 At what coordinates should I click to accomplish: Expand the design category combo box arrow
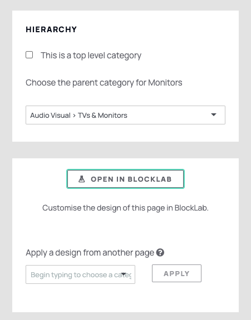pos(124,274)
